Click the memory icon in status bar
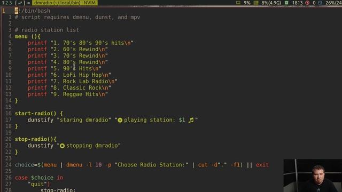 point(256,3)
